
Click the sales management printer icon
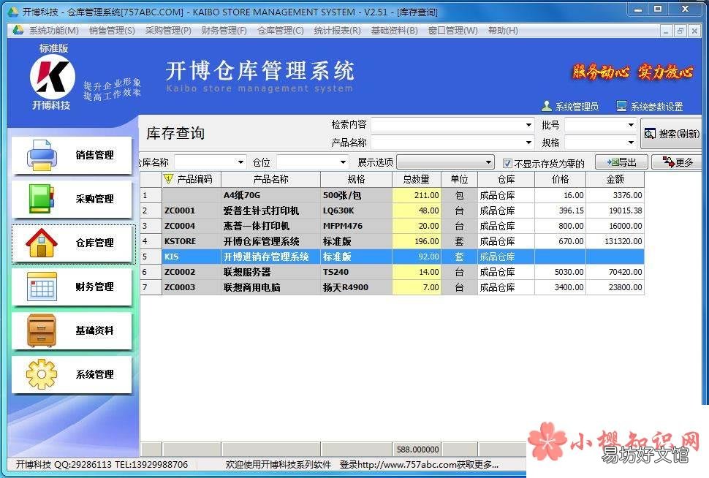pyautogui.click(x=42, y=155)
